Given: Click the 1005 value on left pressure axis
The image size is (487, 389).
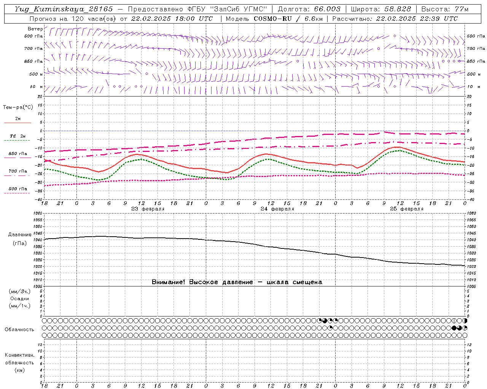Looking at the screenshot, I should tap(38, 286).
